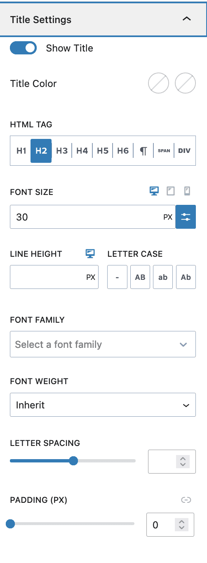Select the SPAN HTML tag option
This screenshot has width=207, height=563.
(164, 151)
